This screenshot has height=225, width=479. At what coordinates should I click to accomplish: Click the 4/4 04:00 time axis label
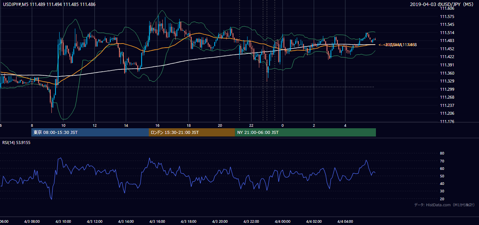pyautogui.click(x=346, y=221)
